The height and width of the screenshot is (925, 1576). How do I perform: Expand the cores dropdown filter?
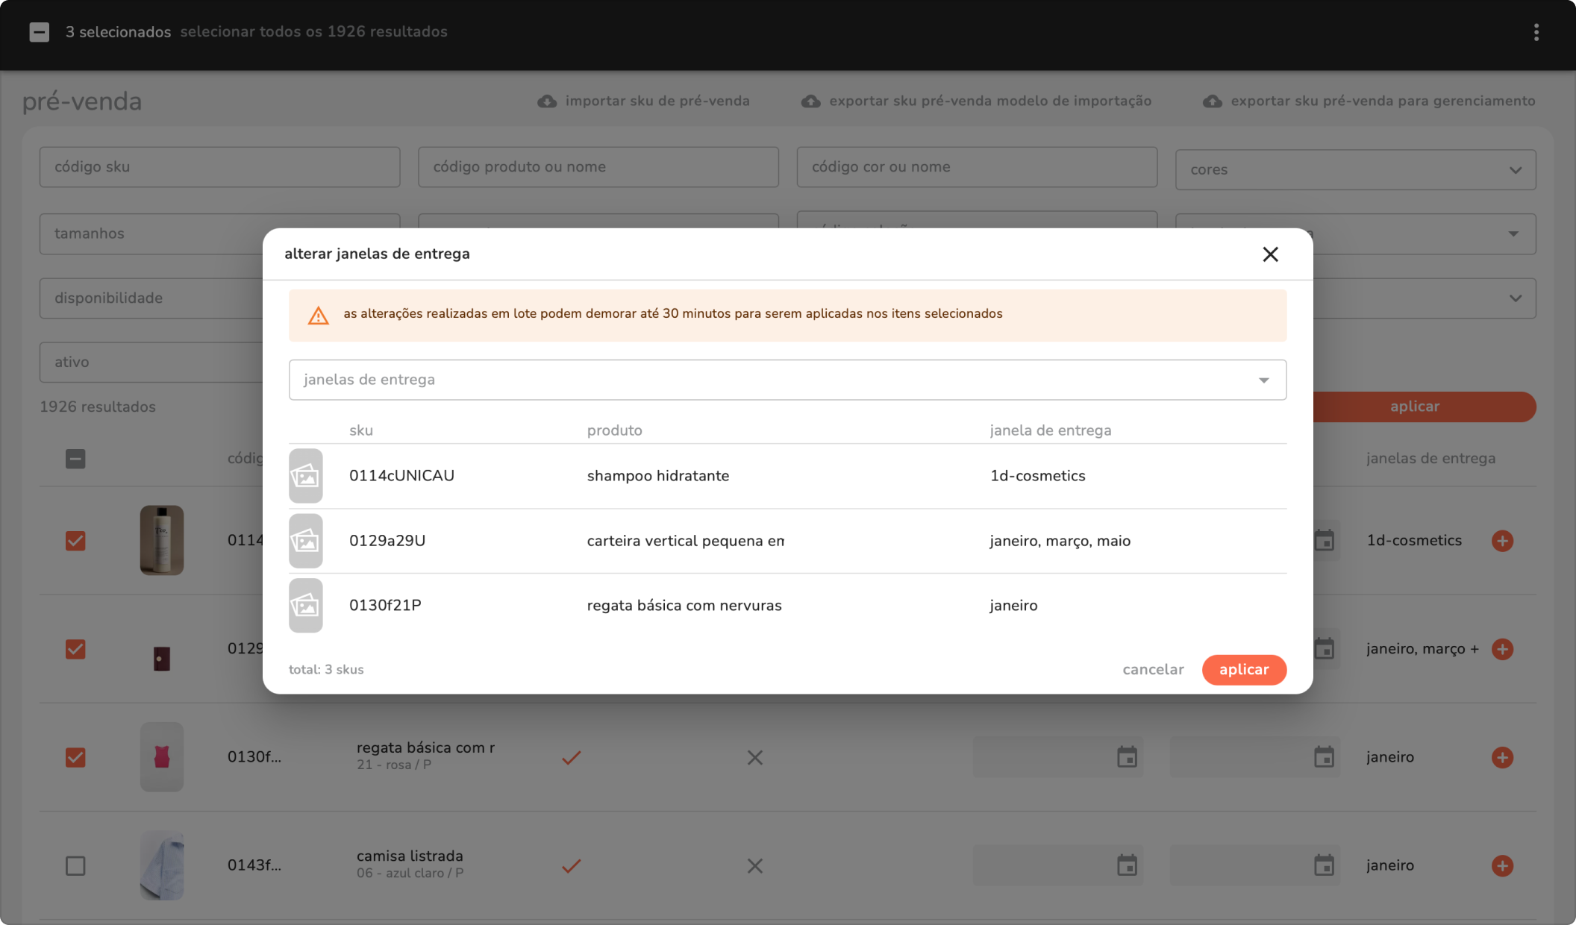pos(1355,170)
